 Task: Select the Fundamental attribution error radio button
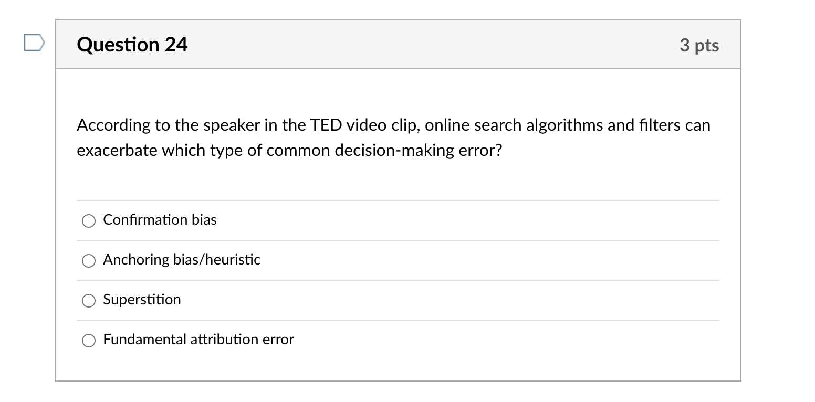point(88,340)
